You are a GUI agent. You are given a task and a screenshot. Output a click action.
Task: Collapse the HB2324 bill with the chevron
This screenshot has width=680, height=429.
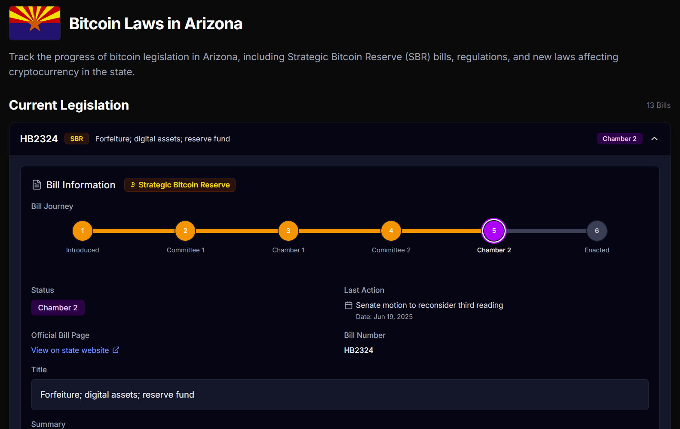coord(654,138)
